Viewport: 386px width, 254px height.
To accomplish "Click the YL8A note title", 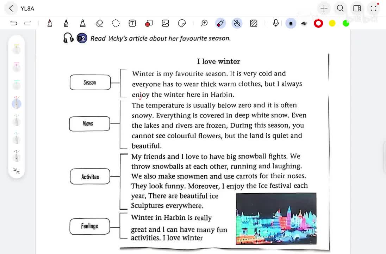I will point(27,8).
